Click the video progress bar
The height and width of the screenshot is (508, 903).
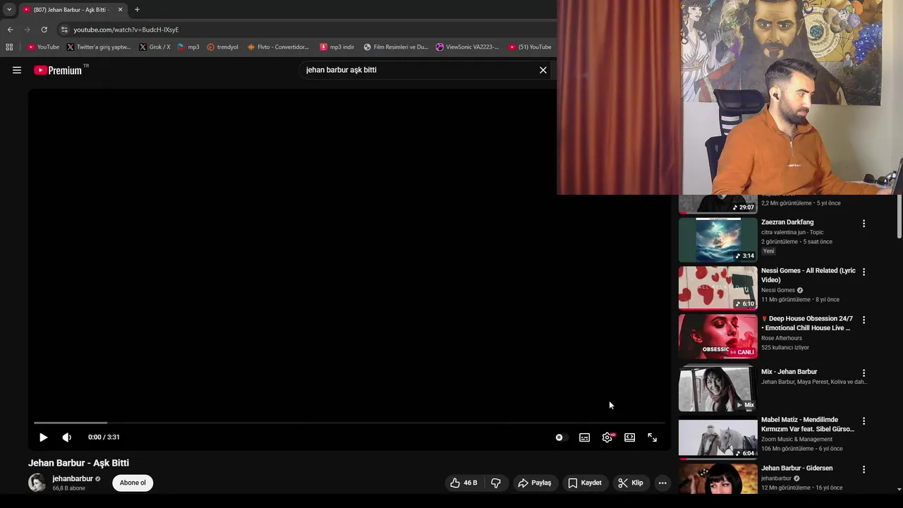pos(349,423)
